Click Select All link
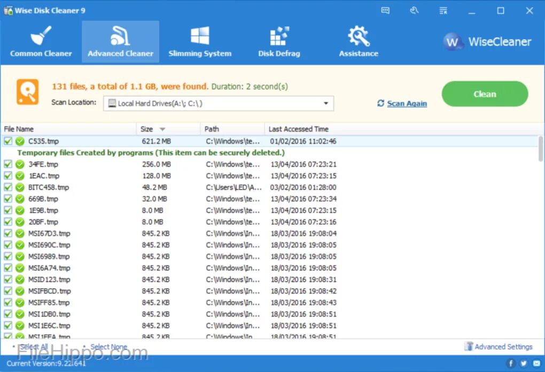Viewport: 545px width, 372px height. point(34,346)
